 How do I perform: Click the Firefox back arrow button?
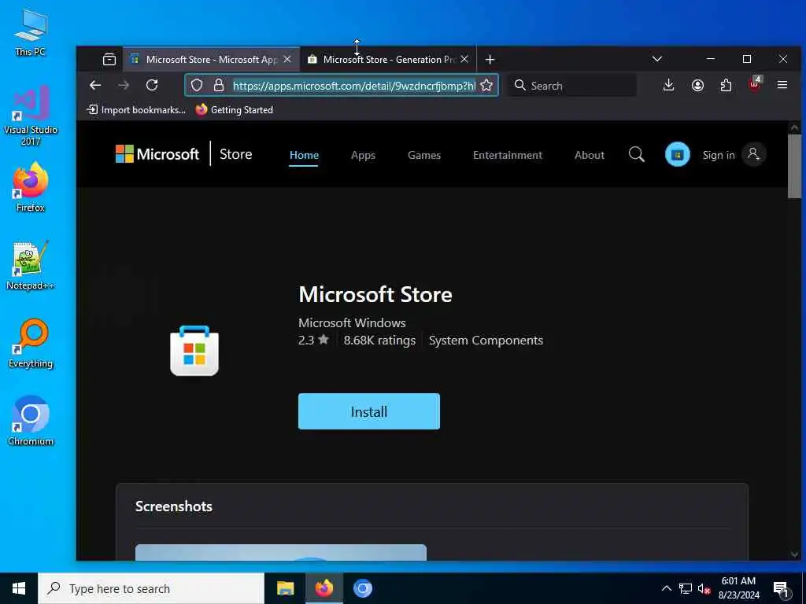pyautogui.click(x=95, y=85)
